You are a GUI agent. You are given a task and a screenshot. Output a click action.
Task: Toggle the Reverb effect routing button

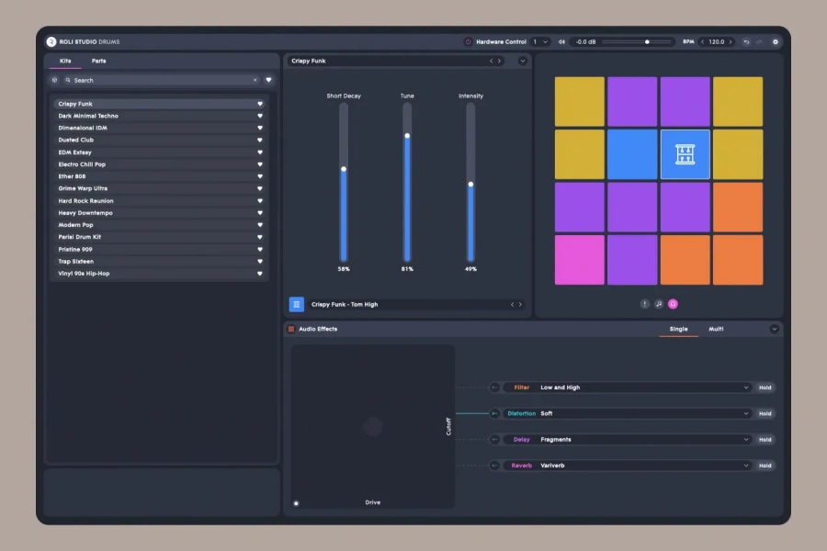[x=494, y=466]
